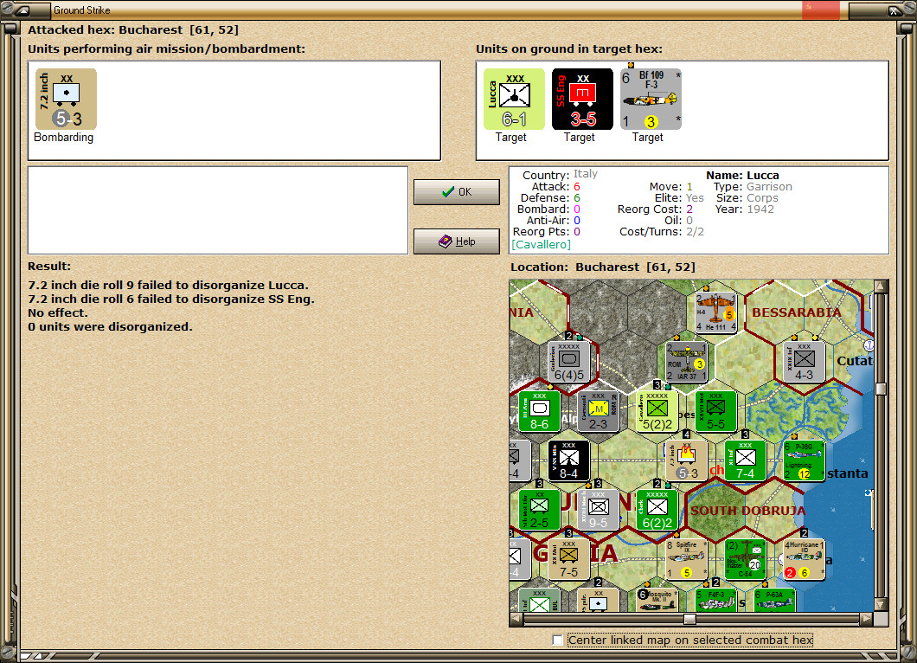This screenshot has height=663, width=917.
Task: Select the tan 7-5 mechanized counter
Action: coord(568,559)
